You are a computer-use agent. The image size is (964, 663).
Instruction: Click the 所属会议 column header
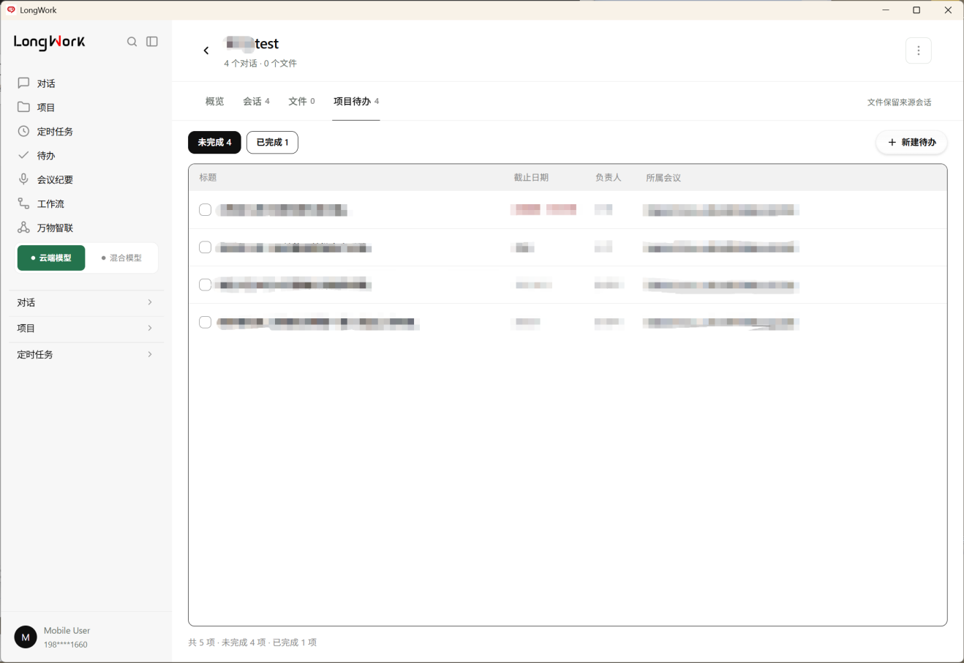(663, 178)
